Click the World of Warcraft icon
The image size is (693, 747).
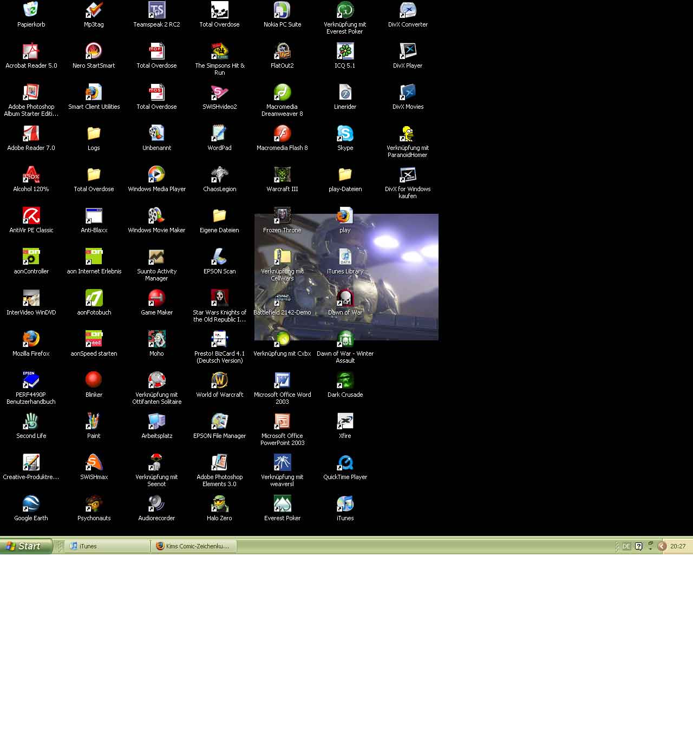click(219, 381)
